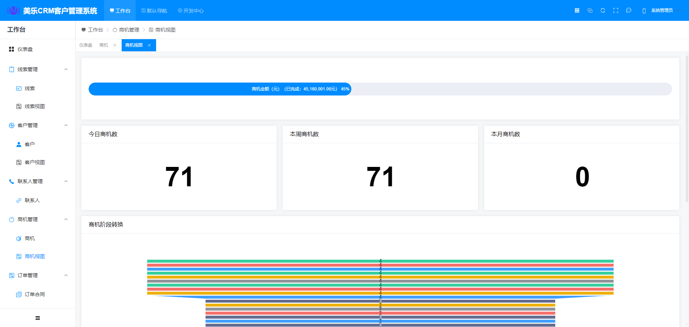Collapse sidebar using the bottom fold icon
The image size is (689, 327).
(38, 318)
